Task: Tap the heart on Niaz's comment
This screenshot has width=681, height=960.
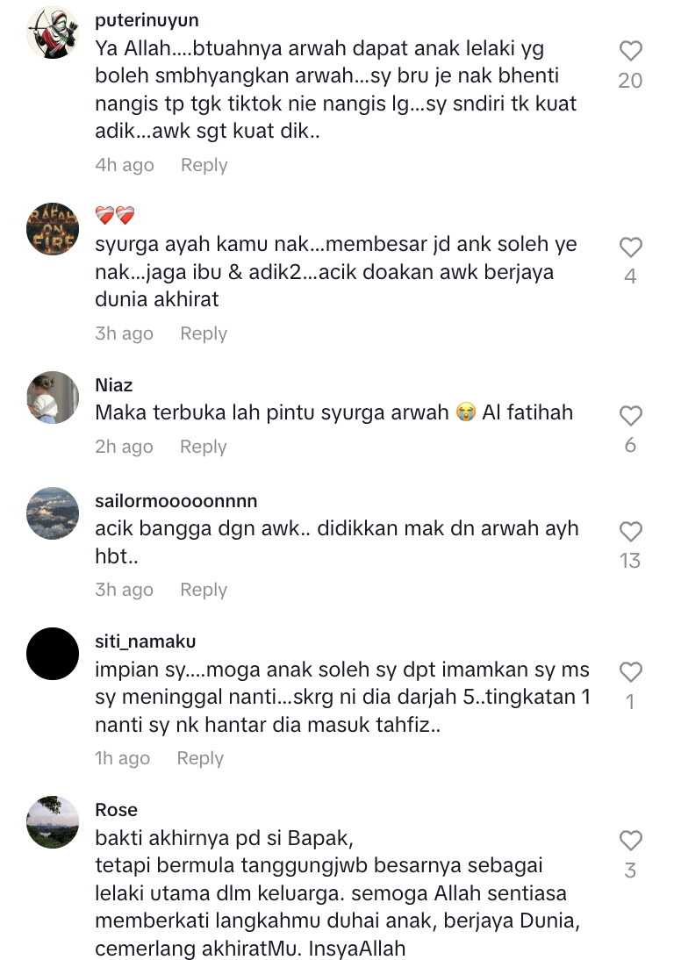Action: [630, 416]
